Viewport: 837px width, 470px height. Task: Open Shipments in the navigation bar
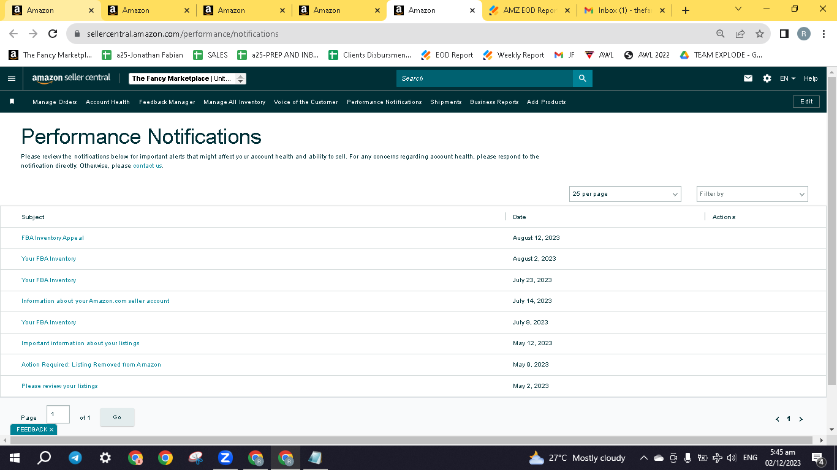click(446, 102)
